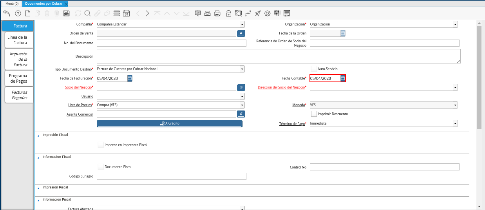Click the printer icon in the toolbar
This screenshot has height=210, width=485.
[217, 13]
